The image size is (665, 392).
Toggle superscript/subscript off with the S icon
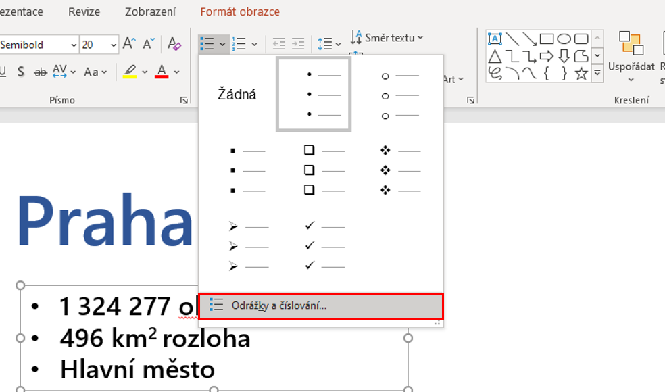[22, 71]
